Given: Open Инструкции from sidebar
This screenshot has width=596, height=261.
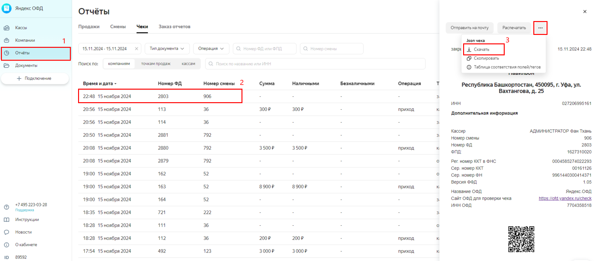Looking at the screenshot, I should (x=27, y=219).
